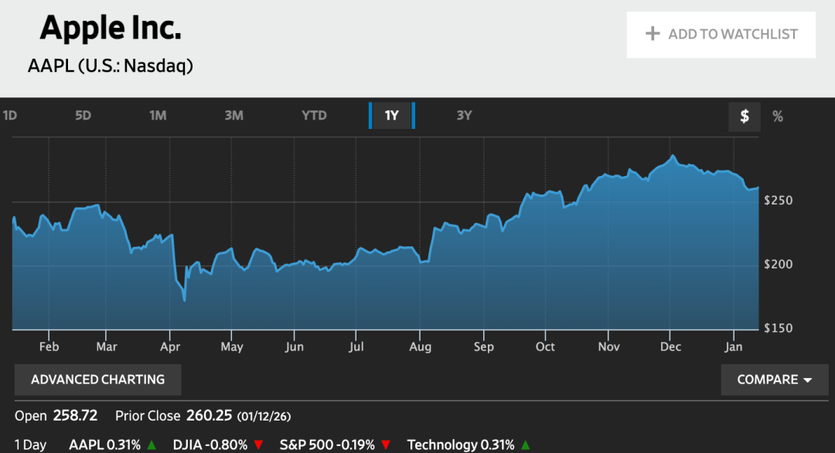Select the 1M time range
The width and height of the screenshot is (835, 453).
158,116
